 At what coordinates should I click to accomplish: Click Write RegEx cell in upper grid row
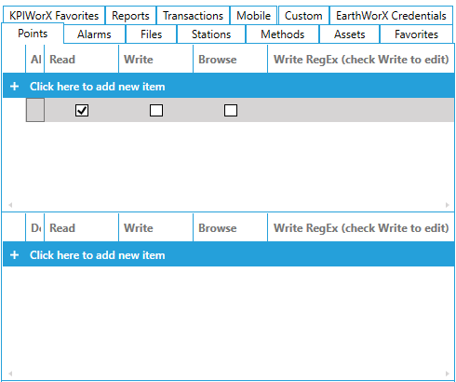tap(361, 110)
